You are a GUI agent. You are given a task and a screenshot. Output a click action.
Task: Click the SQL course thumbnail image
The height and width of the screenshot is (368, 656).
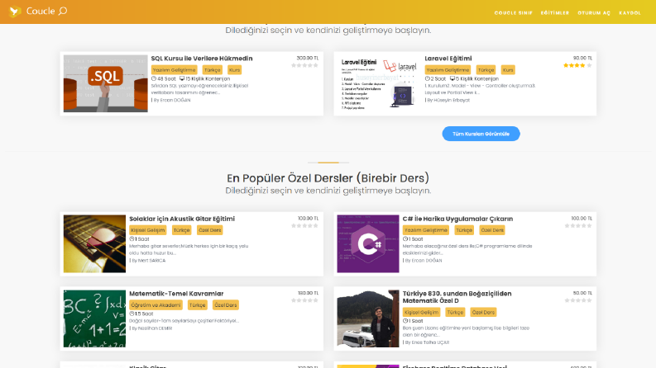click(105, 83)
